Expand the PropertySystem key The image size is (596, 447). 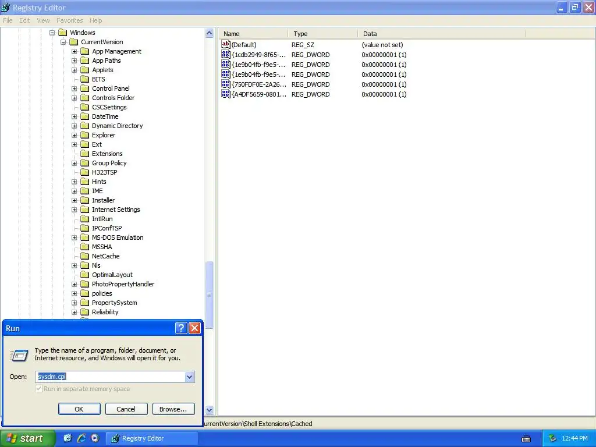coord(74,303)
